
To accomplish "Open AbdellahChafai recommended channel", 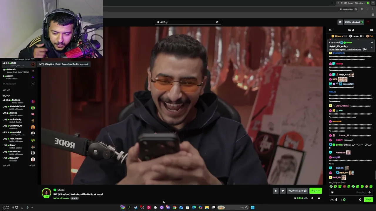I will (x=18, y=108).
